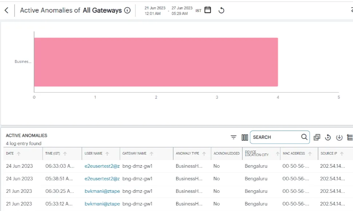This screenshot has width=353, height=211.
Task: Click the IST timezone label
Action: click(x=198, y=11)
